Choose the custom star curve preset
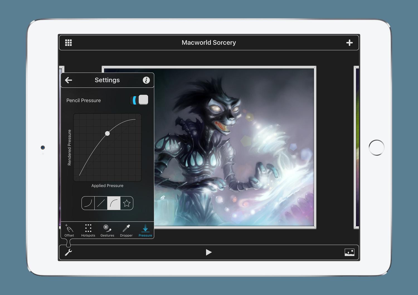Viewport: 418px width, 295px height. point(127,203)
